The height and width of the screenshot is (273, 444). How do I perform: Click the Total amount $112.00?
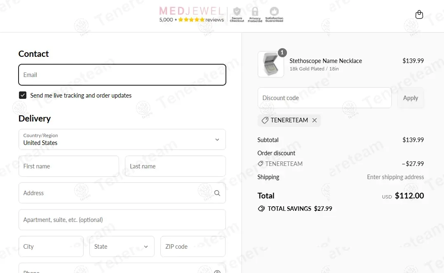(409, 196)
